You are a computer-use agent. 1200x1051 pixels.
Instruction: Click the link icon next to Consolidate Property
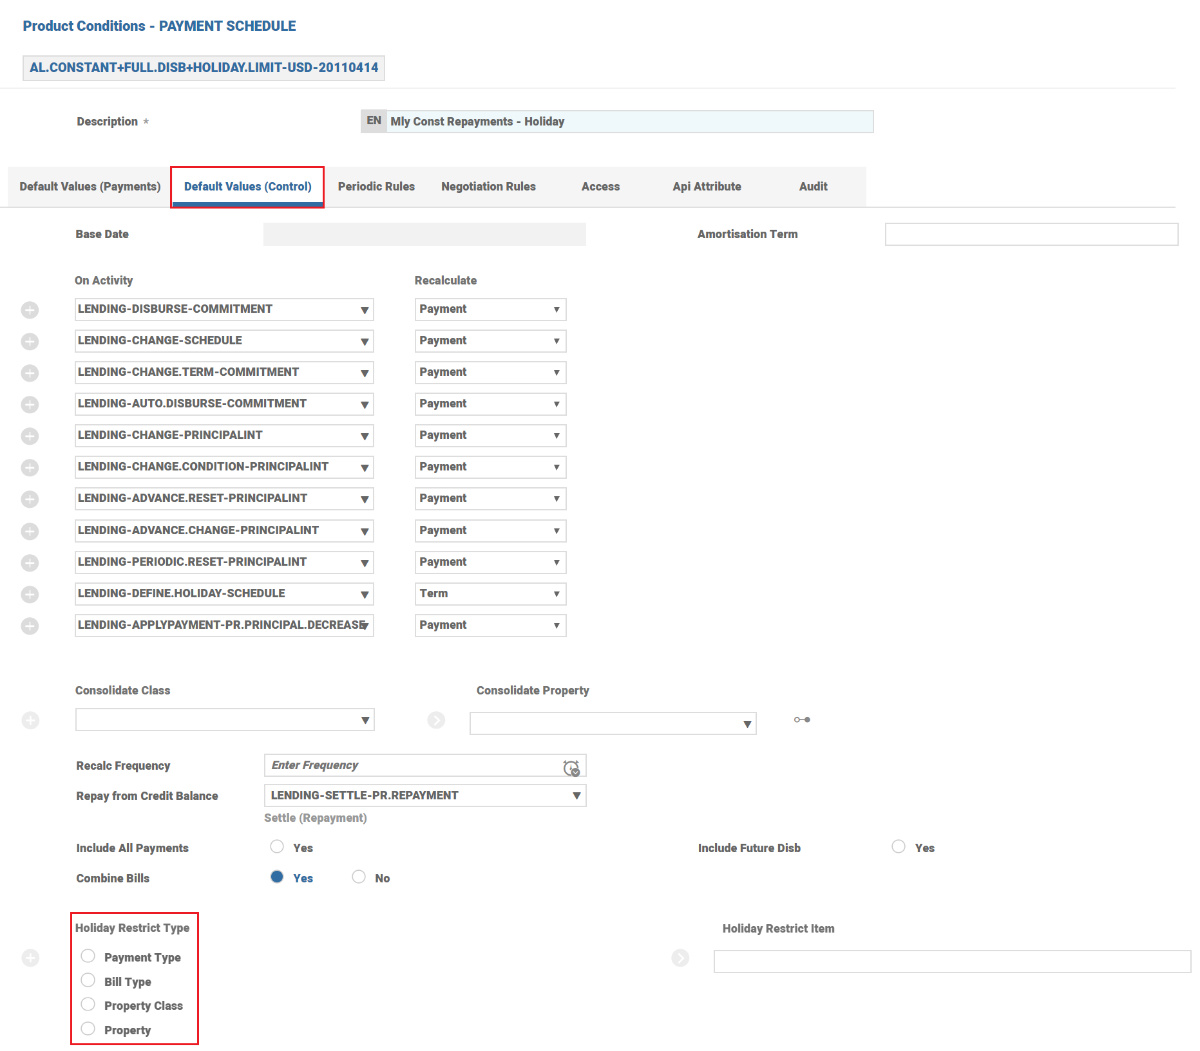[x=802, y=720]
